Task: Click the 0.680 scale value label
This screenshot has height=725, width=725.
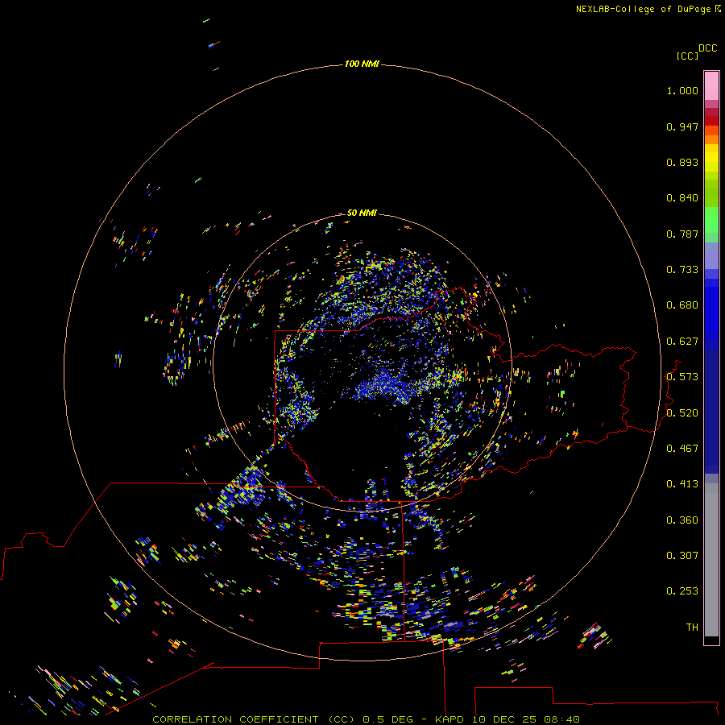Action: [681, 305]
